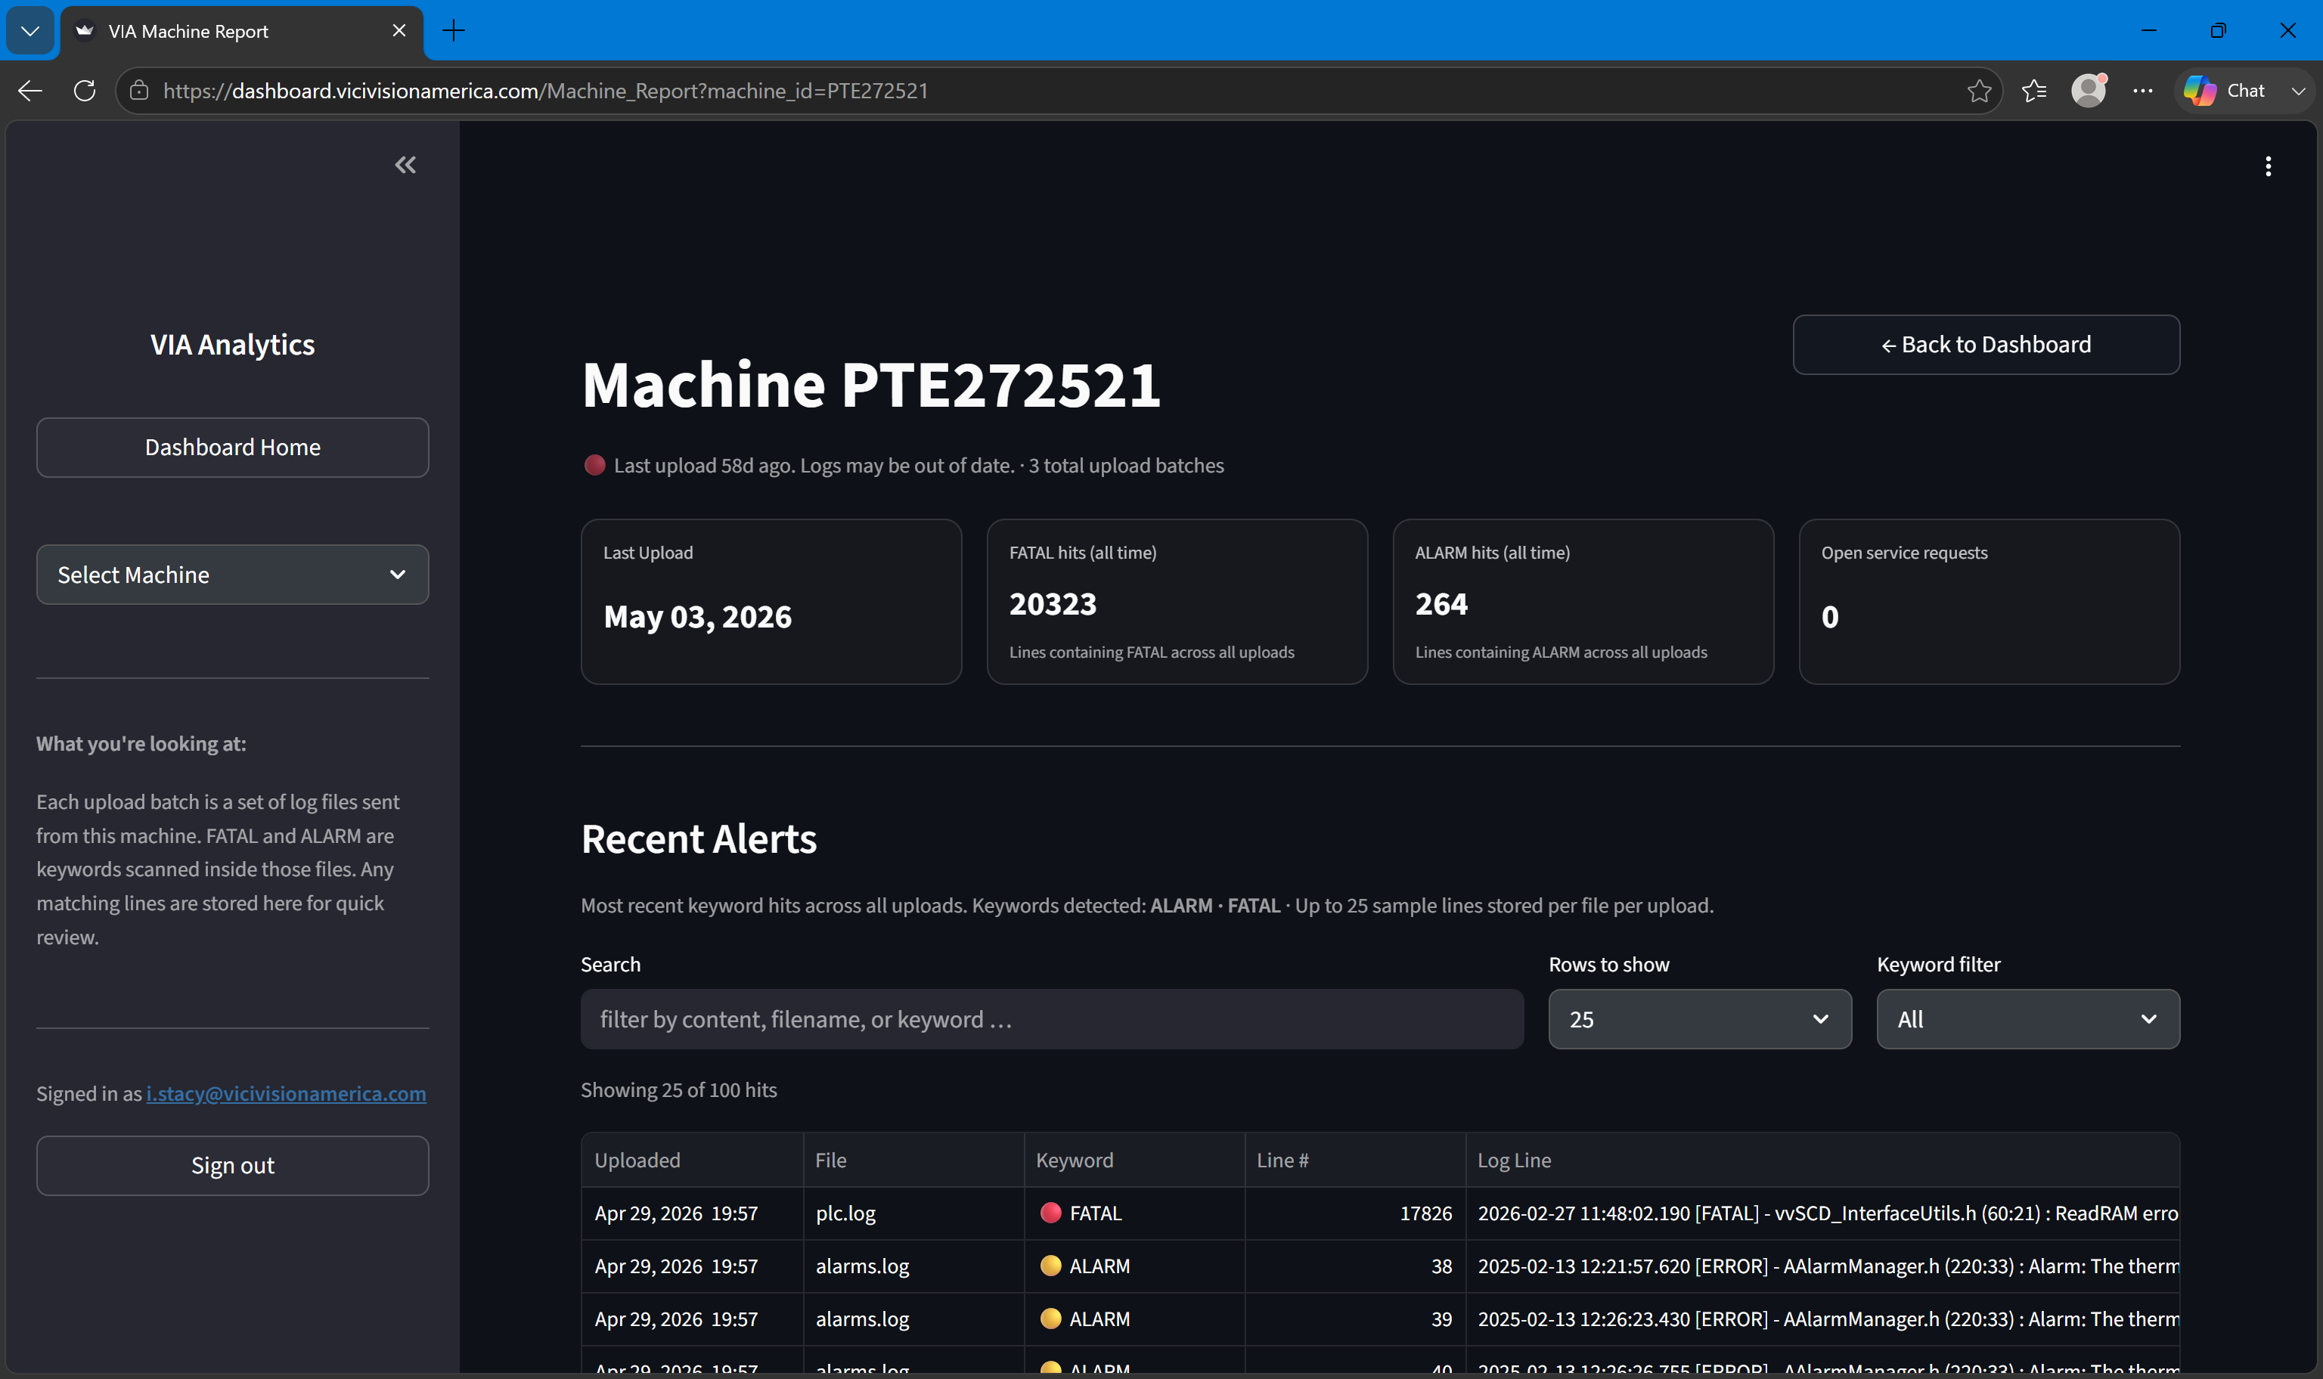Screen dimensions: 2323x1379
Task: Select the ReadRAM error log line cell
Action: tap(1822, 1213)
